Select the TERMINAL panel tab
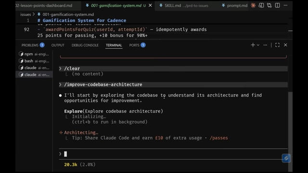The height and width of the screenshot is (173, 308). (114, 45)
